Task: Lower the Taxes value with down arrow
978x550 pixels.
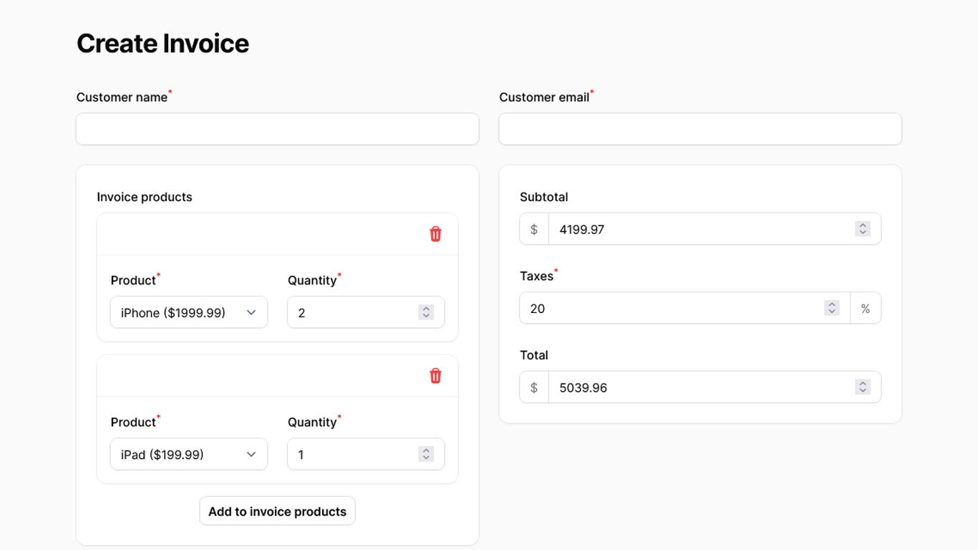Action: pos(831,312)
